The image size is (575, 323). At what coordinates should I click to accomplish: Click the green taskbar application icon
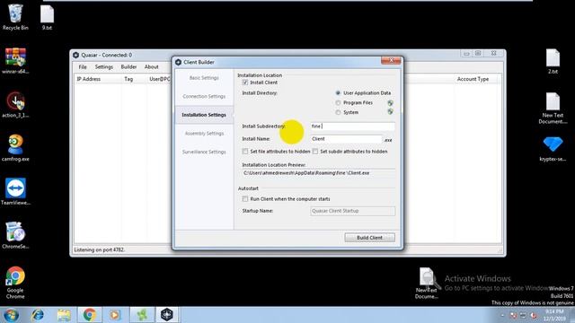142,315
